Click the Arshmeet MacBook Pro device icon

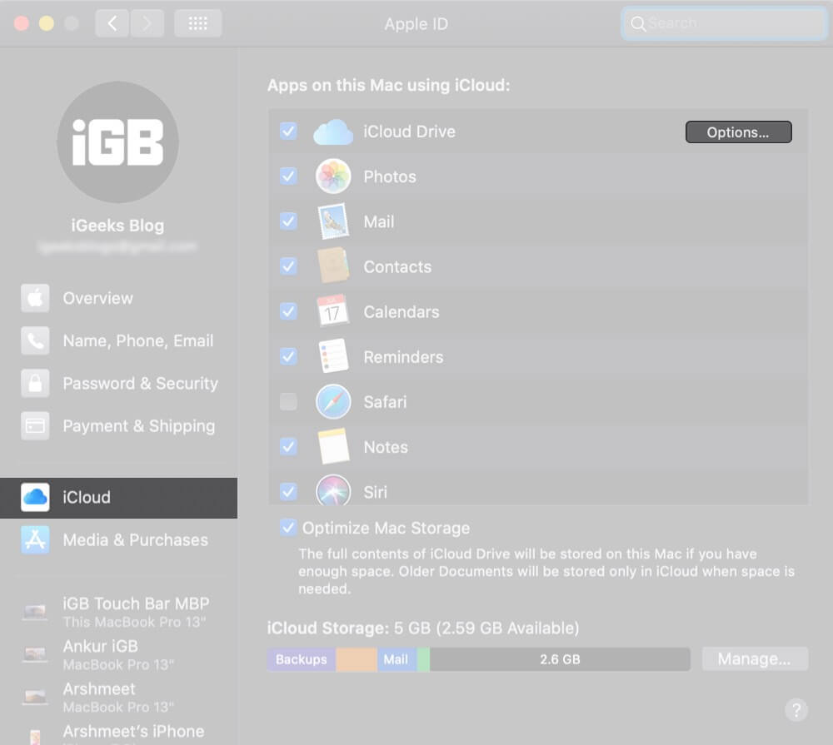(x=35, y=697)
